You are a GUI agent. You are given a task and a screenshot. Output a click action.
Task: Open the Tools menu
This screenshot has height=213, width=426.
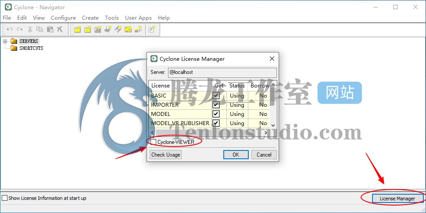click(112, 18)
